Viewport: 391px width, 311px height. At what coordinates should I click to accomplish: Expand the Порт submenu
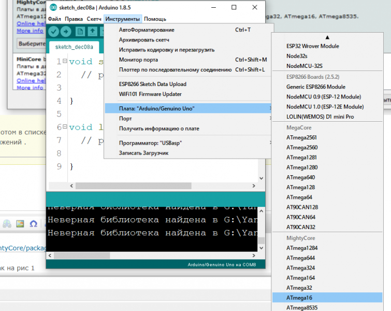pyautogui.click(x=188, y=119)
